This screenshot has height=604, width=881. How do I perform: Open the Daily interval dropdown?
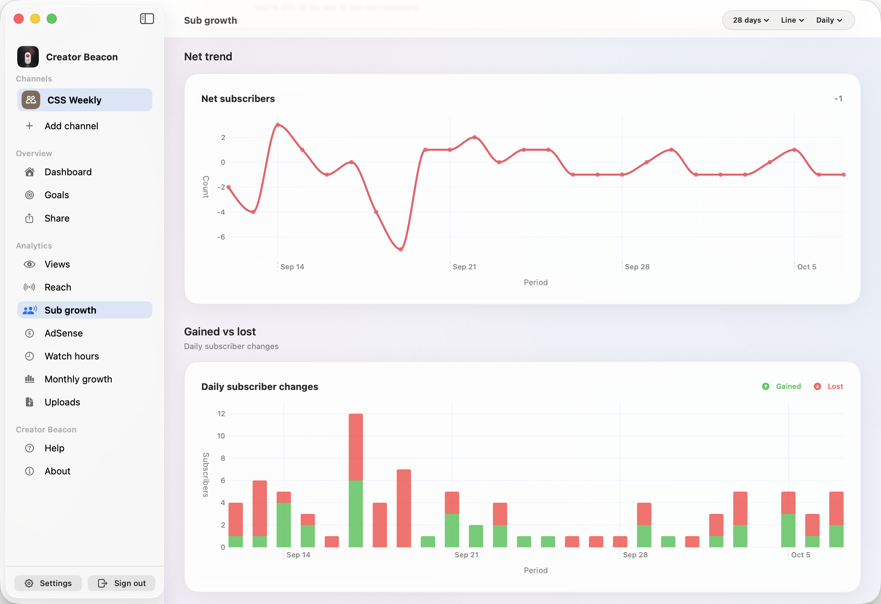point(829,20)
